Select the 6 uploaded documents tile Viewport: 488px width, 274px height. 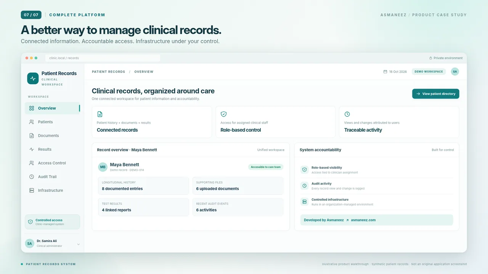coord(238,186)
